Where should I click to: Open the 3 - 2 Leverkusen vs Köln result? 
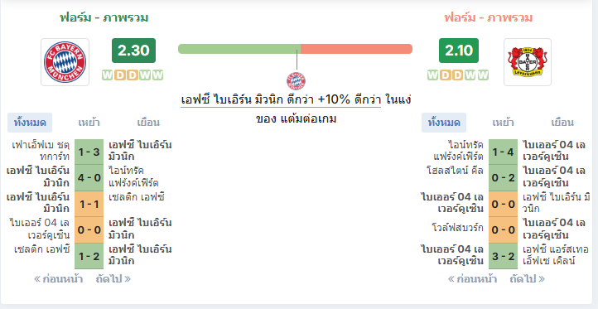pos(503,256)
